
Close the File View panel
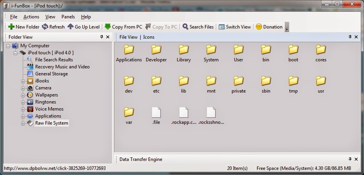pyautogui.click(x=356, y=37)
